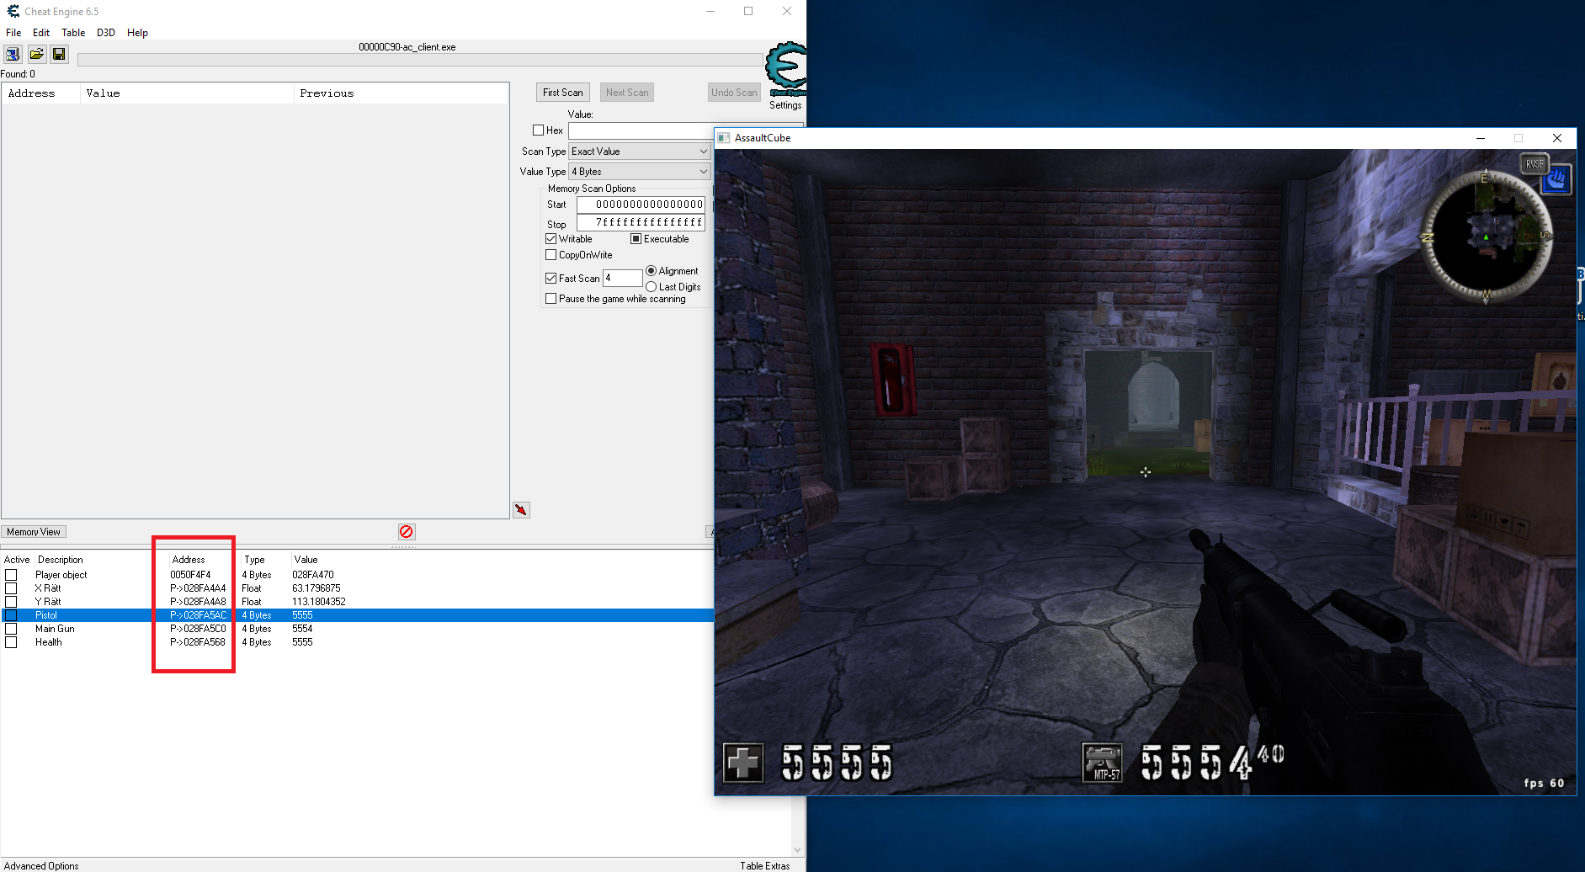Click the red no-entry clear list icon
Image resolution: width=1585 pixels, height=872 pixels.
pos(407,532)
